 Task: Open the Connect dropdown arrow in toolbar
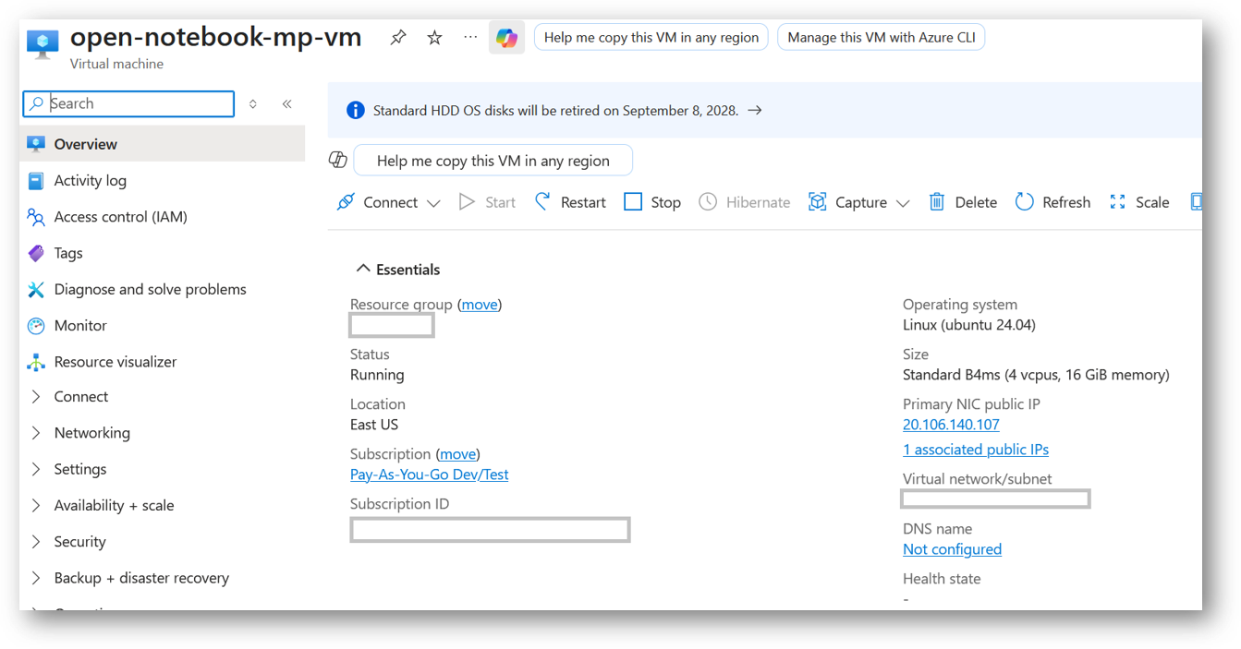click(433, 203)
